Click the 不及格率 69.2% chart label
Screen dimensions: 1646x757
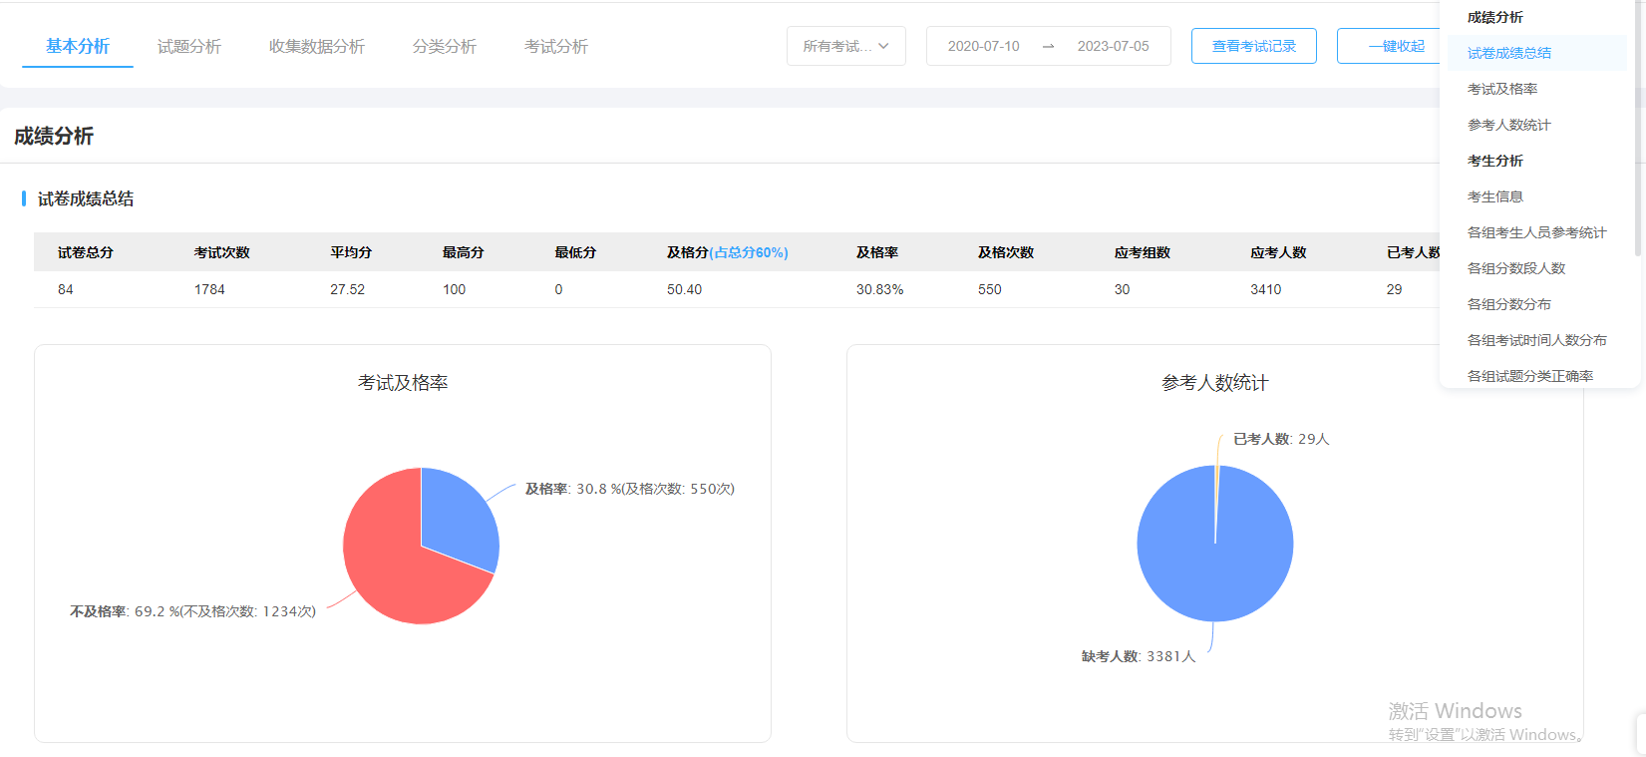pyautogui.click(x=192, y=611)
